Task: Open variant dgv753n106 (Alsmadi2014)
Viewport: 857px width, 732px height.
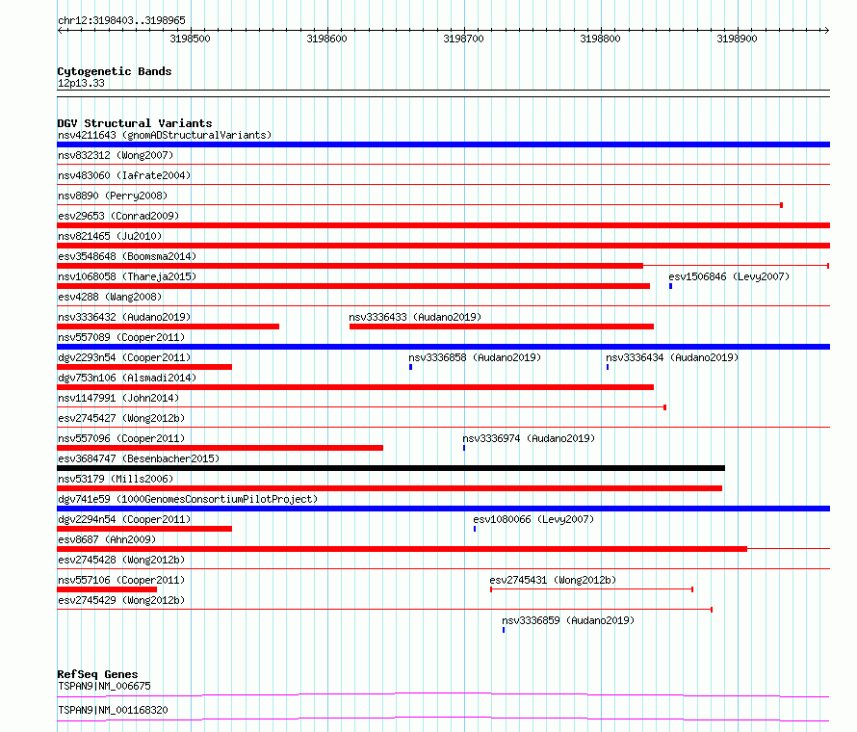Action: [127, 378]
